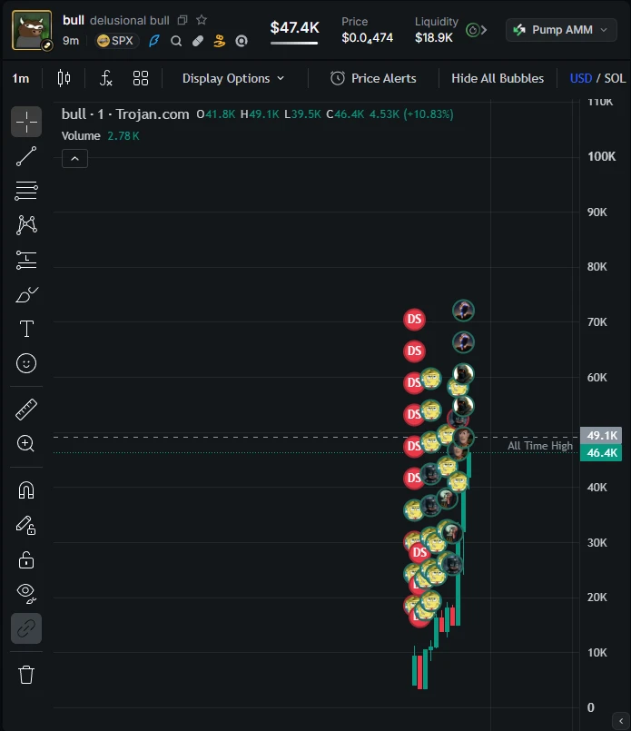Open Price Alerts
The width and height of the screenshot is (631, 731).
click(373, 78)
